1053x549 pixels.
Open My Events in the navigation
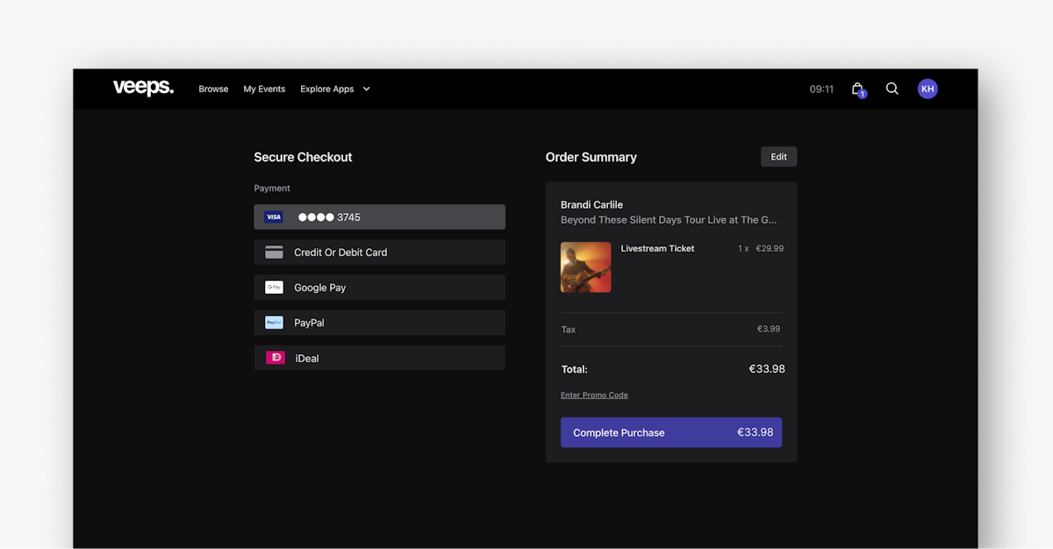pyautogui.click(x=264, y=89)
